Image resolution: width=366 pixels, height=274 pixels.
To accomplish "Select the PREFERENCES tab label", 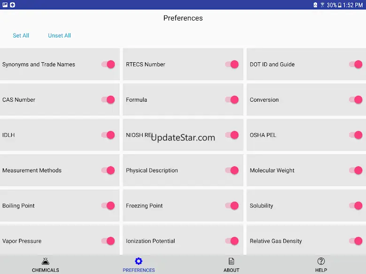I will [x=138, y=270].
